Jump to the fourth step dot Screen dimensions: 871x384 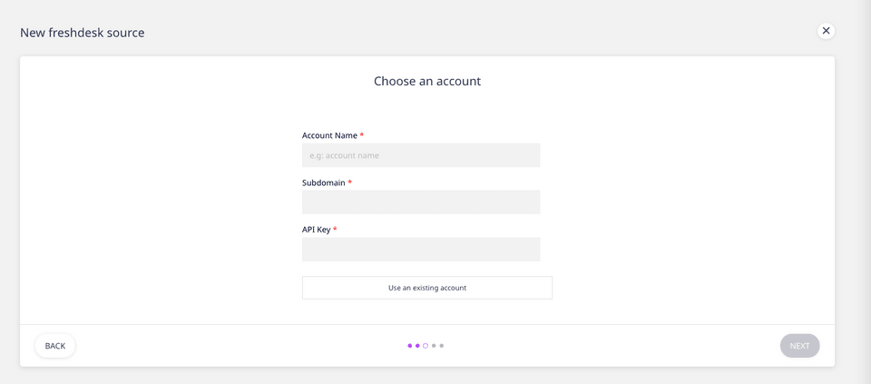(434, 346)
